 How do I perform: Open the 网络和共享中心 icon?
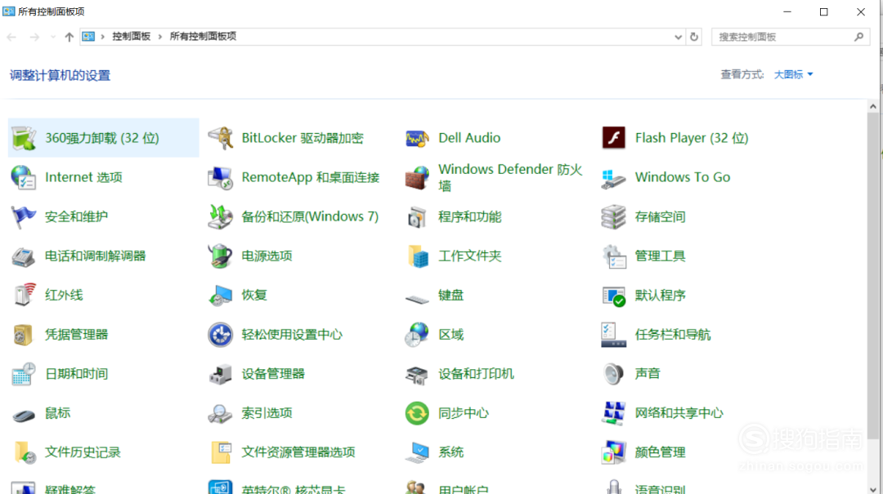[x=614, y=413]
